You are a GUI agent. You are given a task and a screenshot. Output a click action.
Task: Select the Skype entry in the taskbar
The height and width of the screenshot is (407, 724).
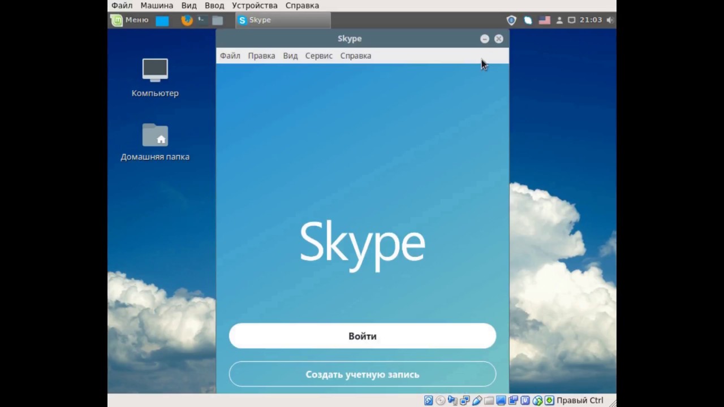point(283,20)
